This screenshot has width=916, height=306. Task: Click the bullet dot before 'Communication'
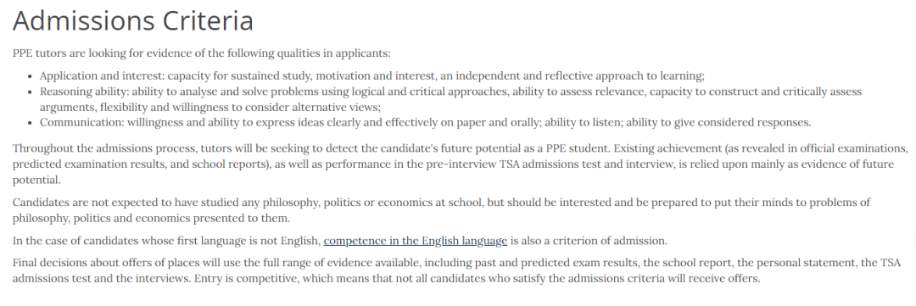(31, 123)
